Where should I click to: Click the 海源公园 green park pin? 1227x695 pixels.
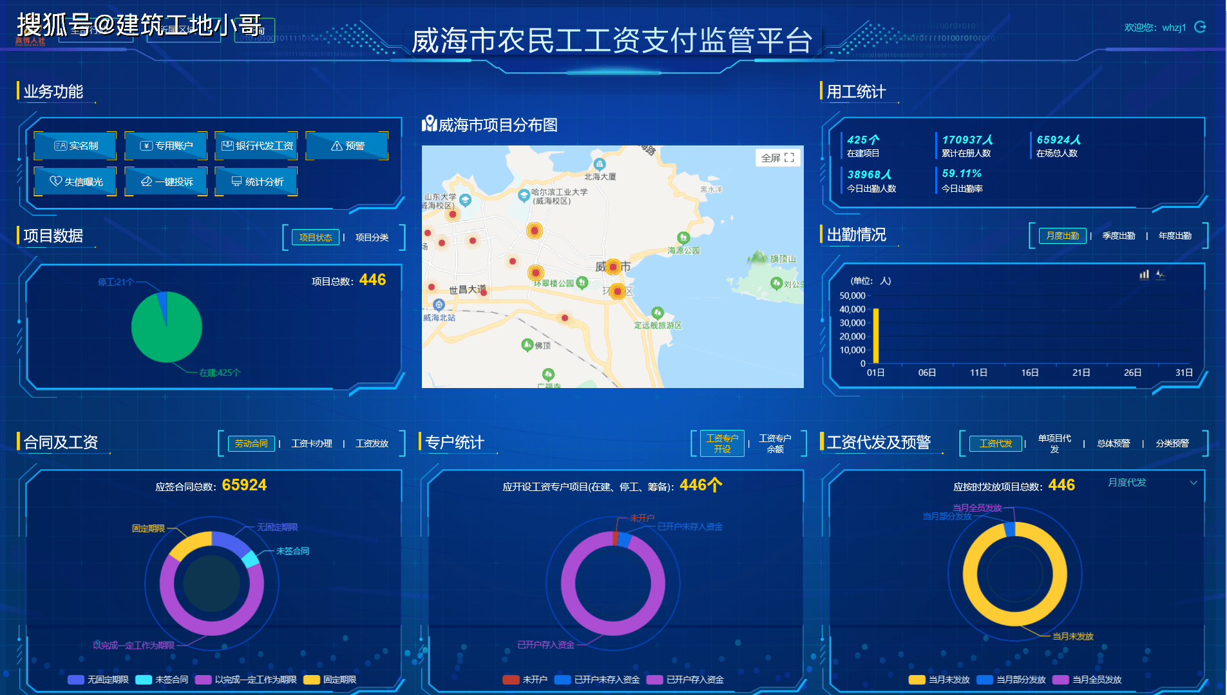683,238
